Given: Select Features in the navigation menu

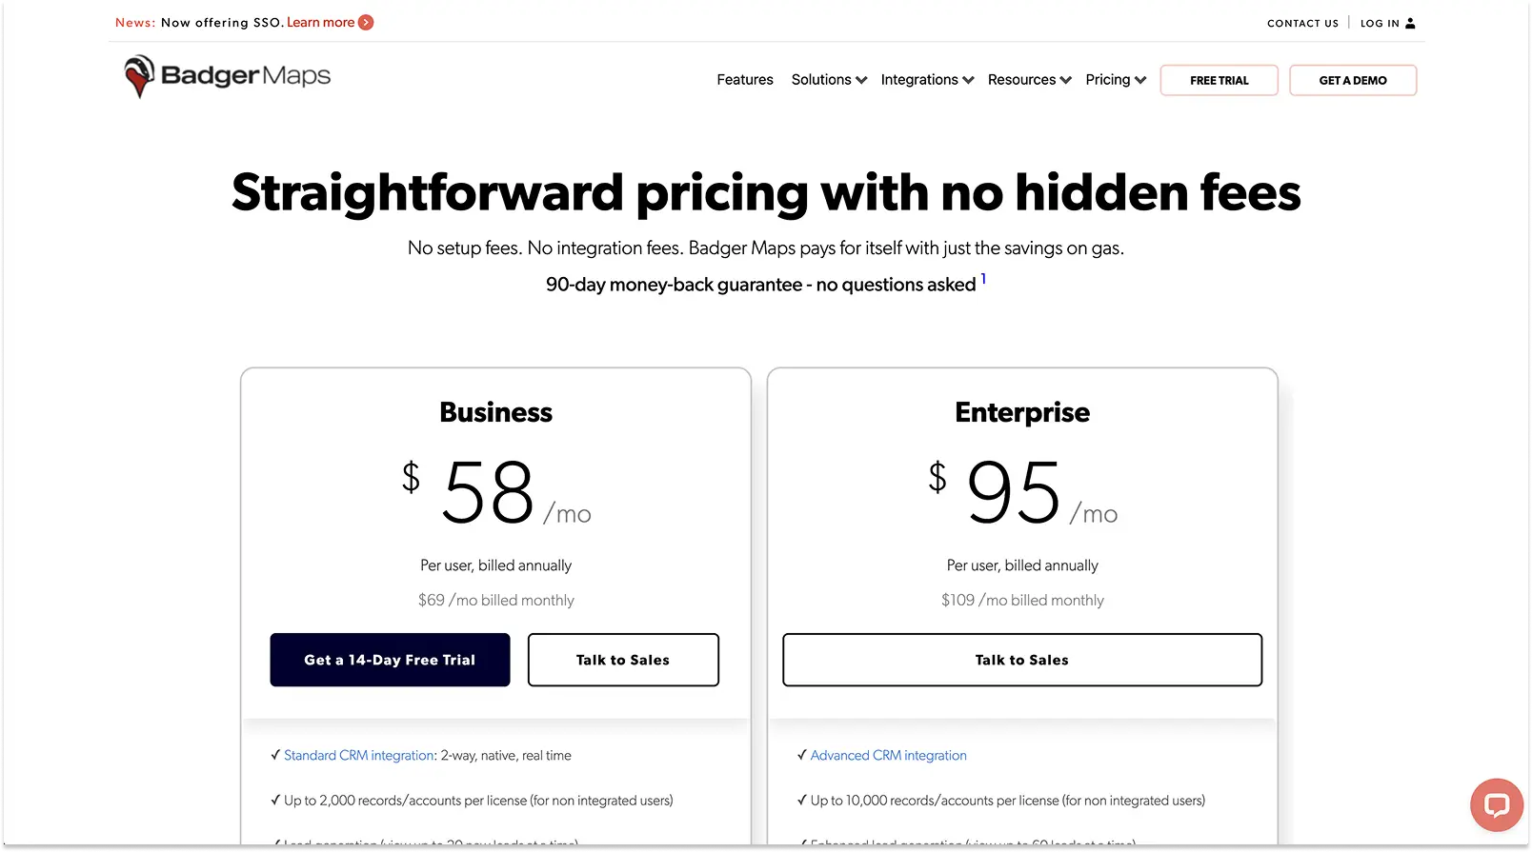Looking at the screenshot, I should 744,80.
